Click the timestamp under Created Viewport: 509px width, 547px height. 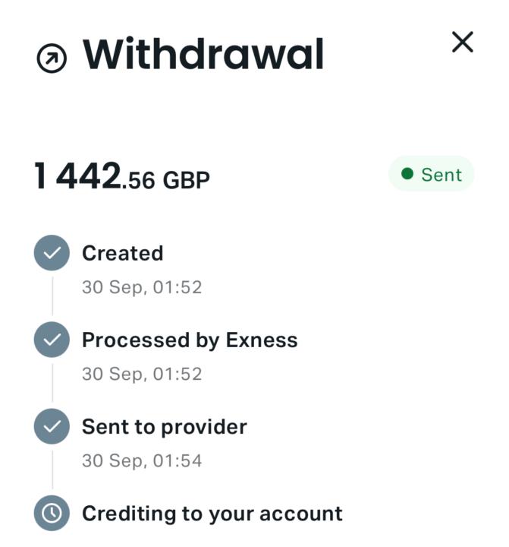click(x=142, y=288)
